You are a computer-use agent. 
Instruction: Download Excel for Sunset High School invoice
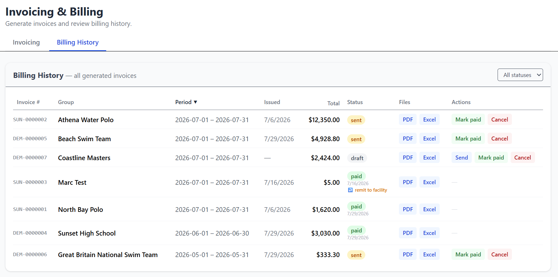[429, 233]
